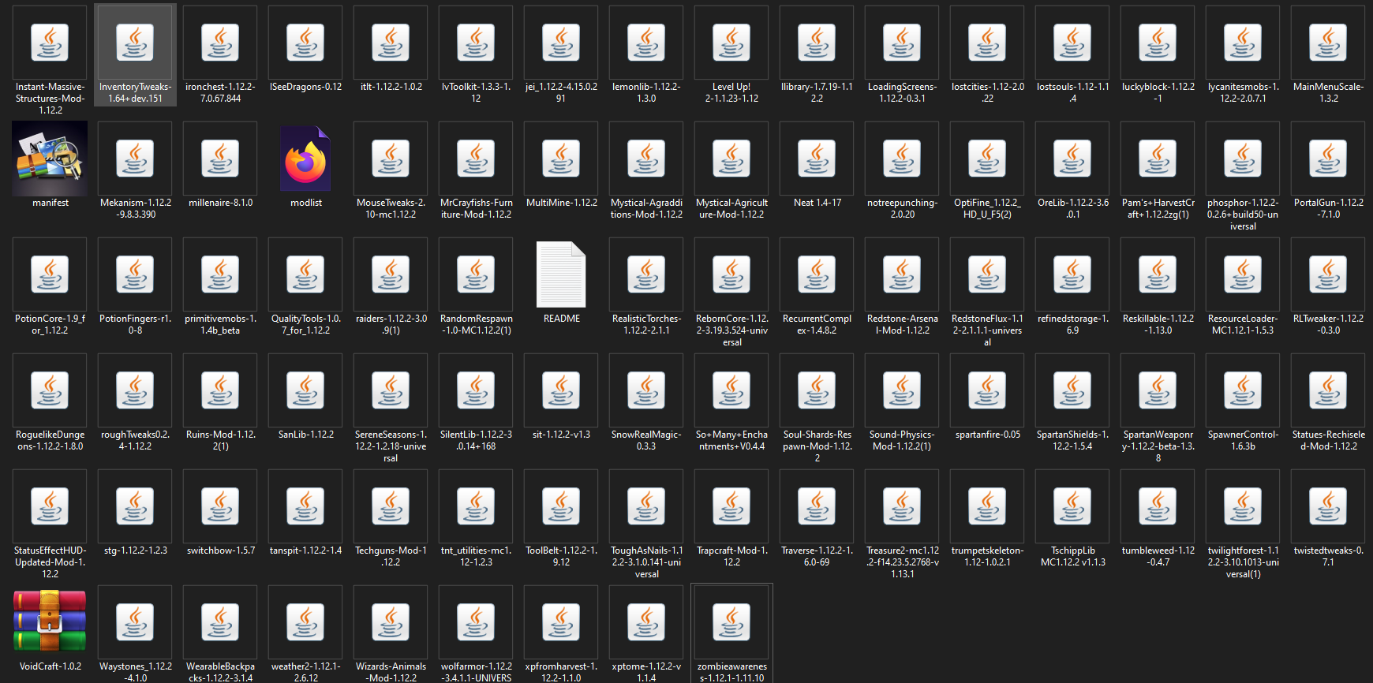This screenshot has height=683, width=1373.
Task: Click the file name 'tanspit-1.12.2-1.4'
Action: point(305,551)
